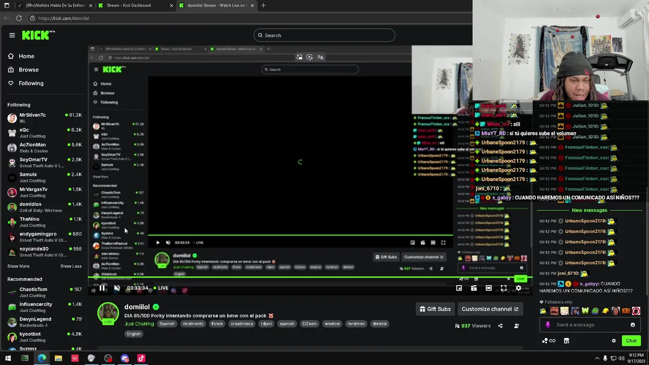Open Windows Start menu
The height and width of the screenshot is (365, 649).
click(7, 358)
